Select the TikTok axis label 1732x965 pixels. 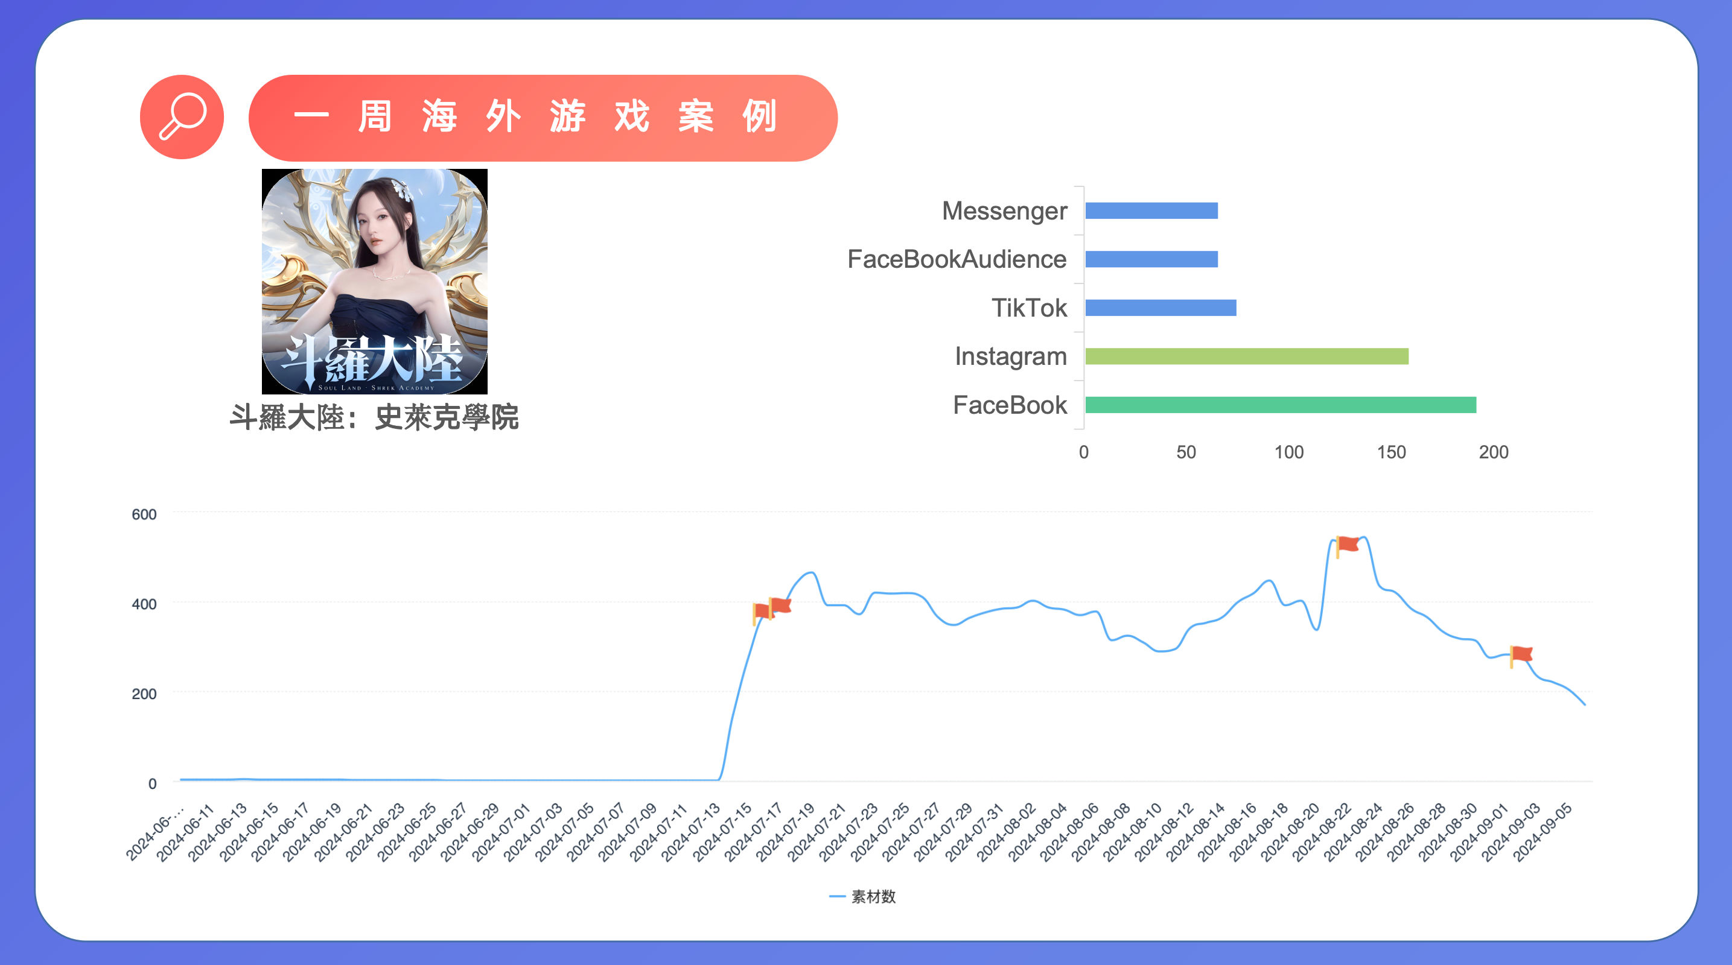[x=1029, y=308]
